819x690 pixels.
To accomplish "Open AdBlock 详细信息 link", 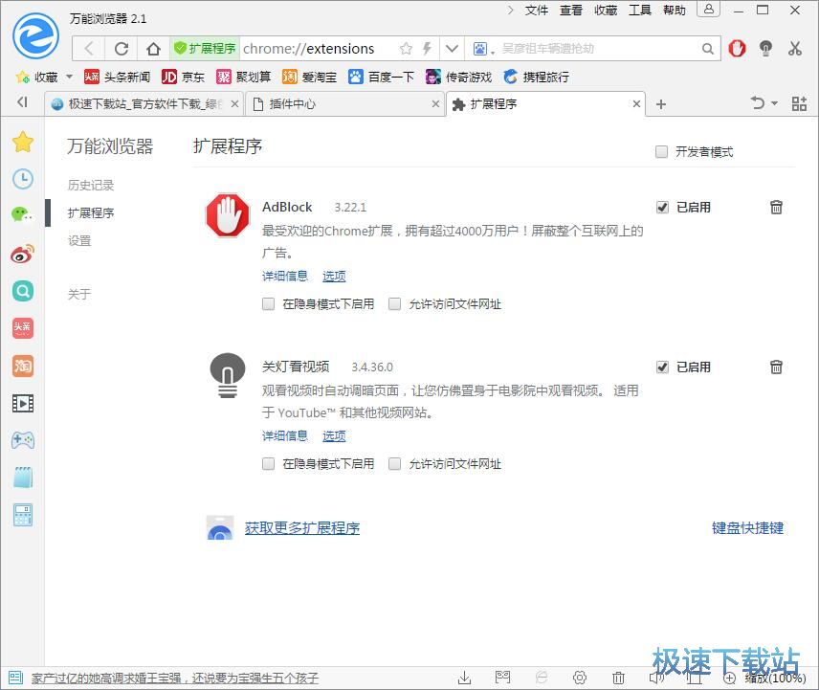I will (x=285, y=276).
